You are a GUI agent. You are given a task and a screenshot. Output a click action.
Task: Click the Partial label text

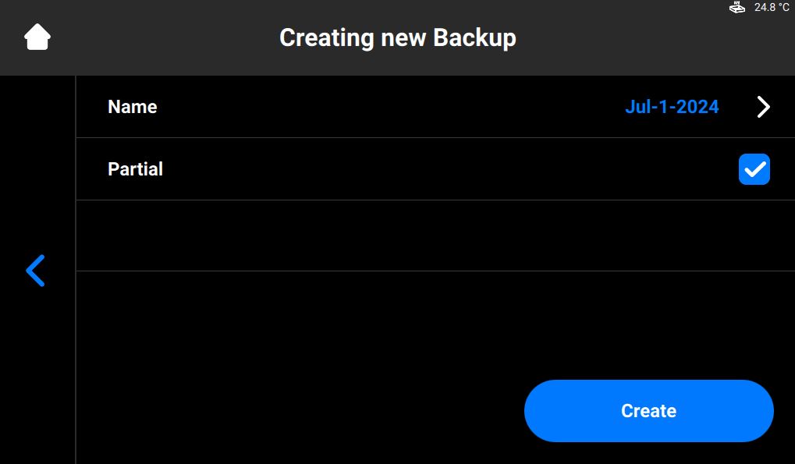pyautogui.click(x=136, y=169)
